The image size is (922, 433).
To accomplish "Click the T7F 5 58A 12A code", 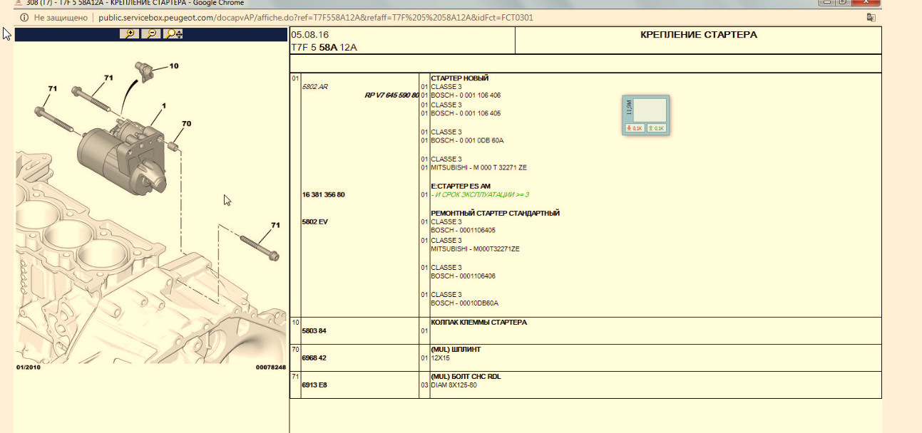I will pos(324,47).
